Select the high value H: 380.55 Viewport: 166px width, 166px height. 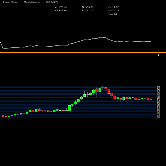pos(88,7)
